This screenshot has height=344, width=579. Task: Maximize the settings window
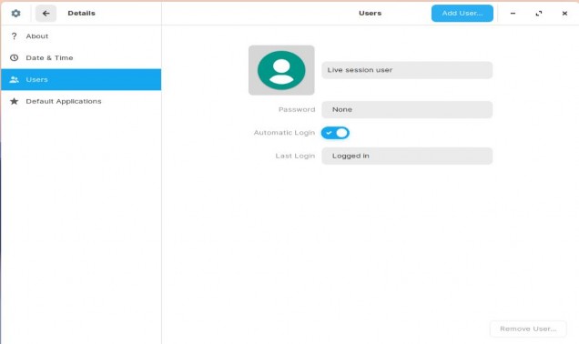click(x=539, y=14)
